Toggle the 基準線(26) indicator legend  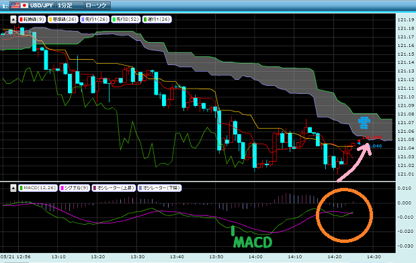pos(63,19)
